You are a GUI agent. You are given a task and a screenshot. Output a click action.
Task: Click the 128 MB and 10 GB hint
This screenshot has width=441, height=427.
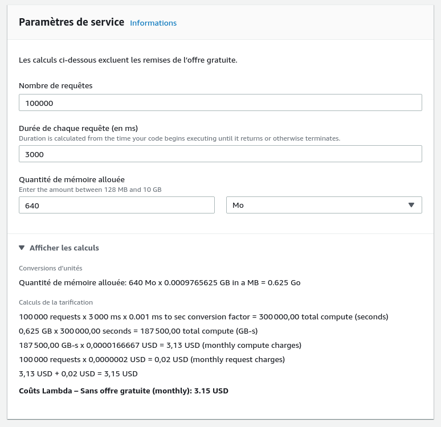click(90, 189)
